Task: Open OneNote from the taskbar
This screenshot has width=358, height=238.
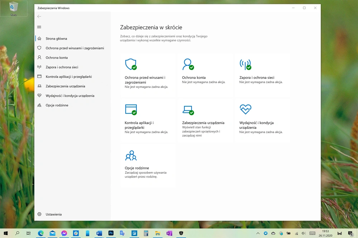Action: [169, 233]
